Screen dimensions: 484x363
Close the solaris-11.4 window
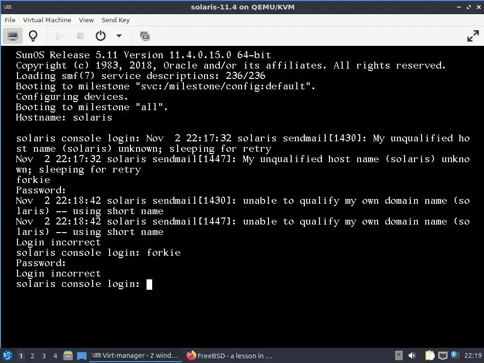[x=478, y=7]
